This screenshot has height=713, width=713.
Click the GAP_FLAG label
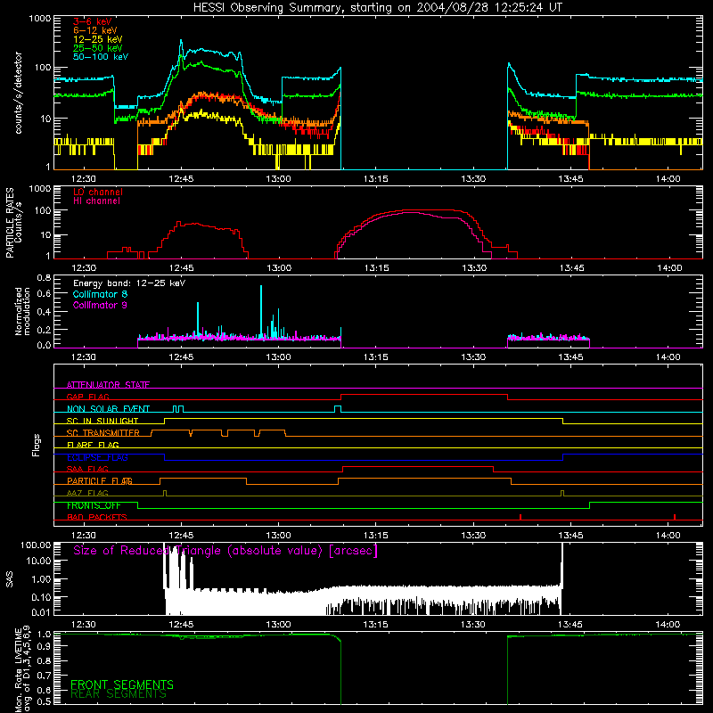tap(87, 397)
